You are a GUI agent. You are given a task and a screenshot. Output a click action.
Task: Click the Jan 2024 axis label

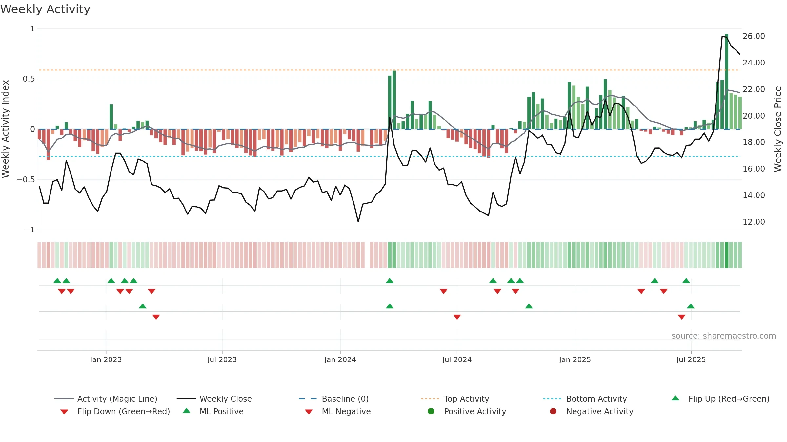(340, 359)
